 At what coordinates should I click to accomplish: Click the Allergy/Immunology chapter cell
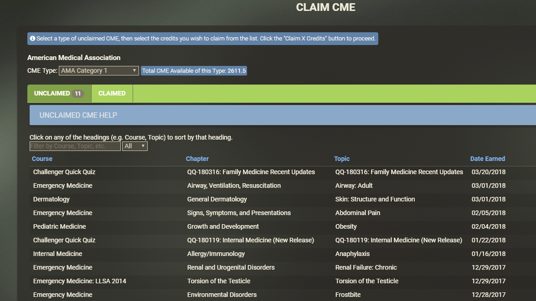click(216, 254)
